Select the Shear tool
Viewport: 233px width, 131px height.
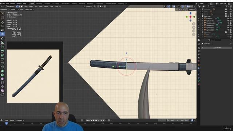tap(3, 91)
